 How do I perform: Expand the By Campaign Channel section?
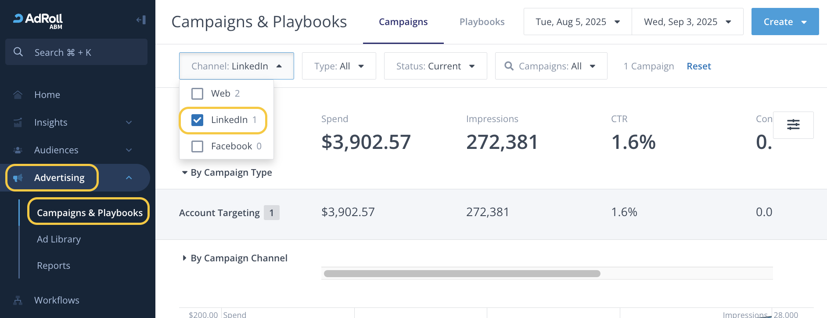point(235,258)
